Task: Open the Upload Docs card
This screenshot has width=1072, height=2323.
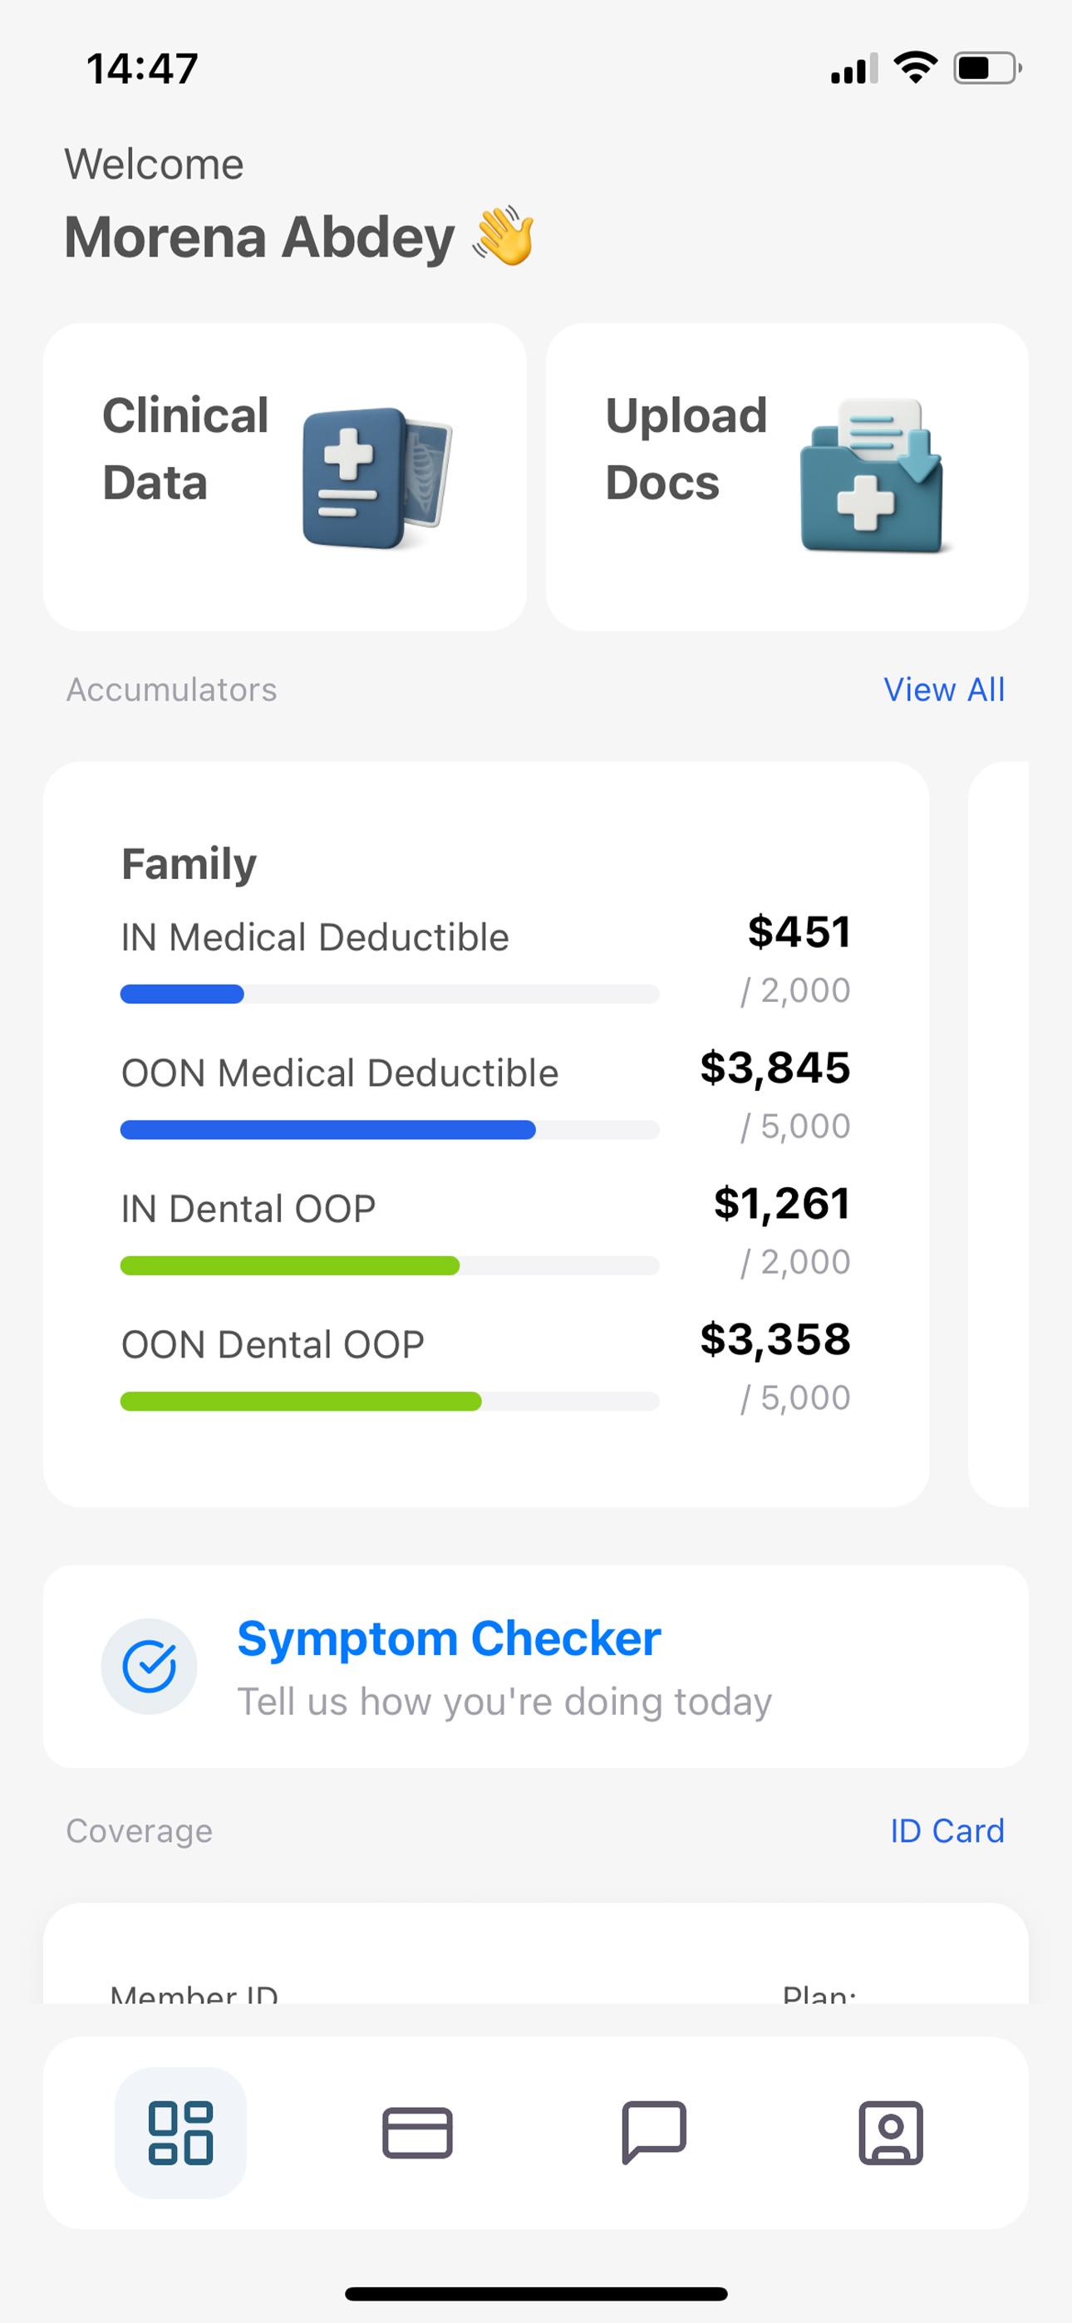Action: (787, 477)
